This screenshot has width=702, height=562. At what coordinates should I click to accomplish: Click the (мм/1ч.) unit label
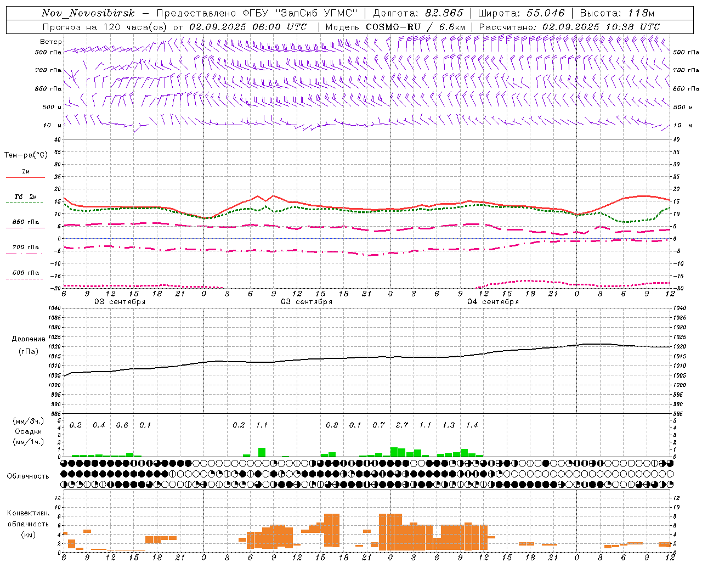tap(28, 442)
